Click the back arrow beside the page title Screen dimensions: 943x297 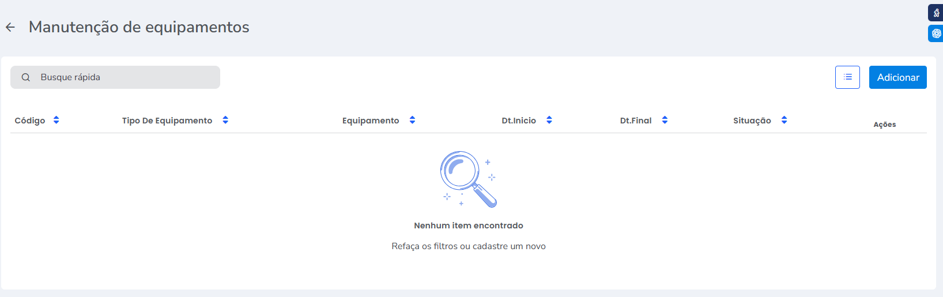pos(10,27)
